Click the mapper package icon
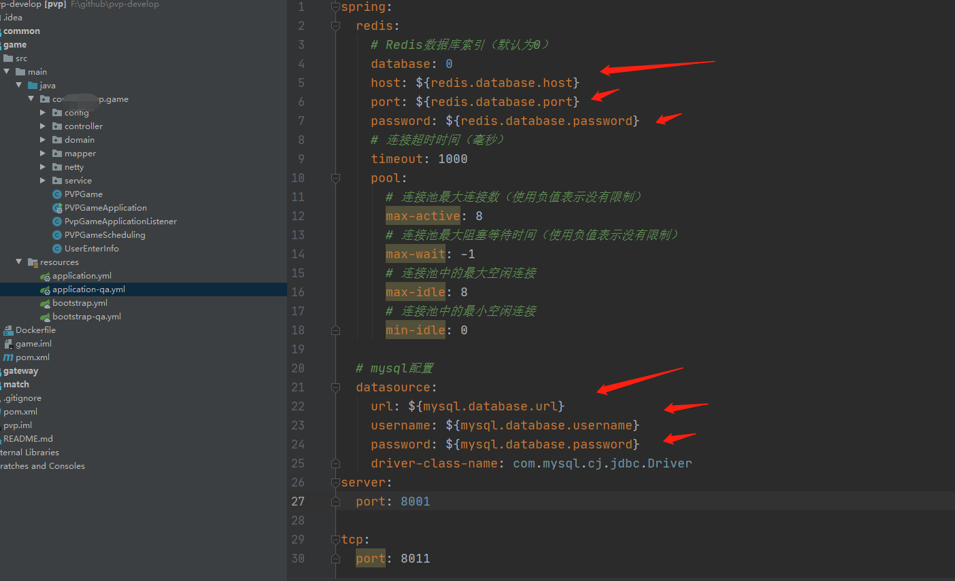Image resolution: width=955 pixels, height=581 pixels. [x=57, y=154]
